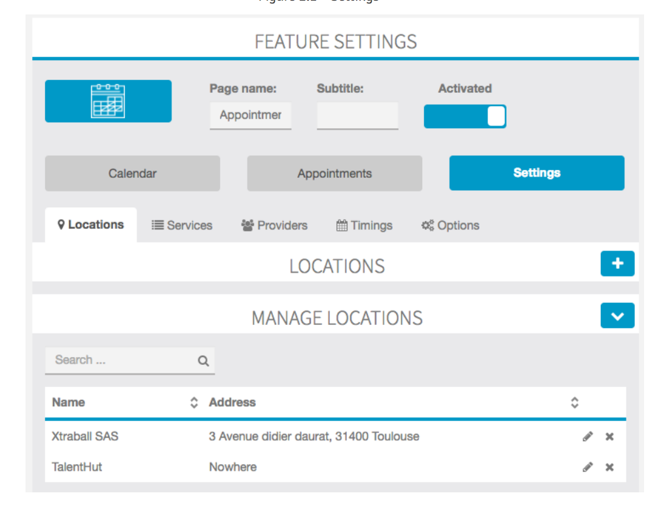Click the blue calendar feature icon
Image resolution: width=665 pixels, height=510 pixels.
click(x=108, y=101)
